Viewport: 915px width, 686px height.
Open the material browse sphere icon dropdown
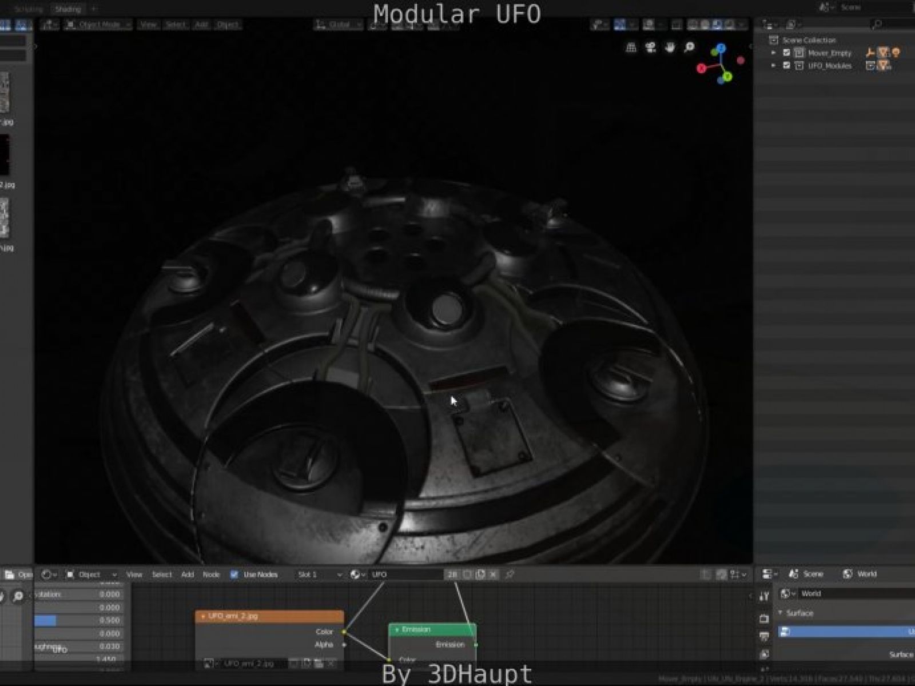click(x=358, y=575)
